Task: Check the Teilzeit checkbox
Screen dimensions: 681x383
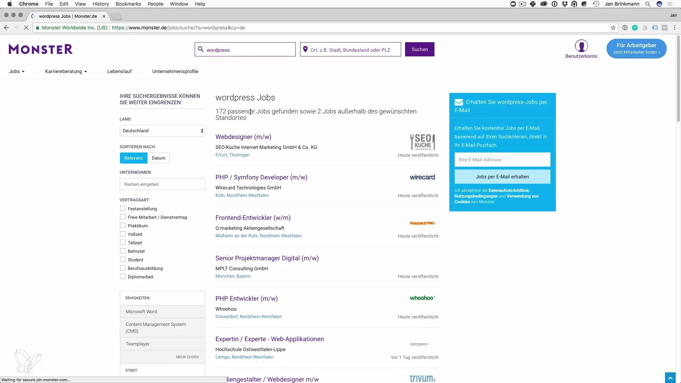Action: pos(123,243)
